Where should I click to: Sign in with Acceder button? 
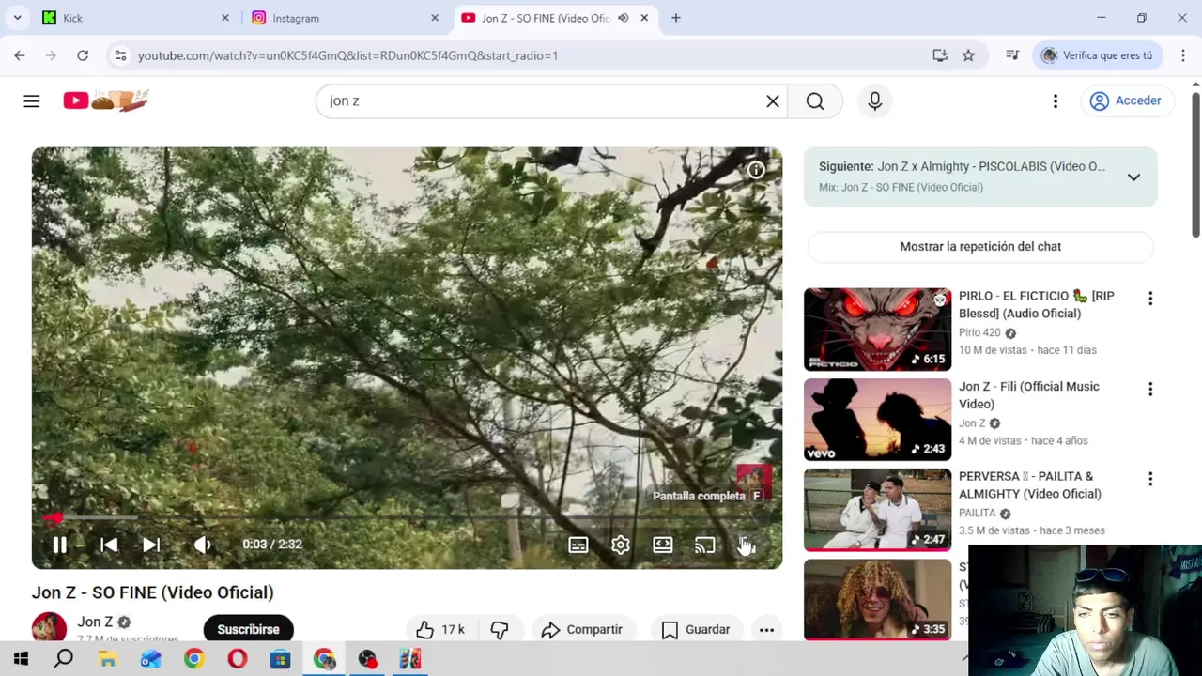tap(1125, 100)
